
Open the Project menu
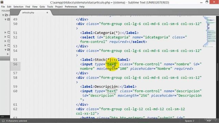pos(59,7)
